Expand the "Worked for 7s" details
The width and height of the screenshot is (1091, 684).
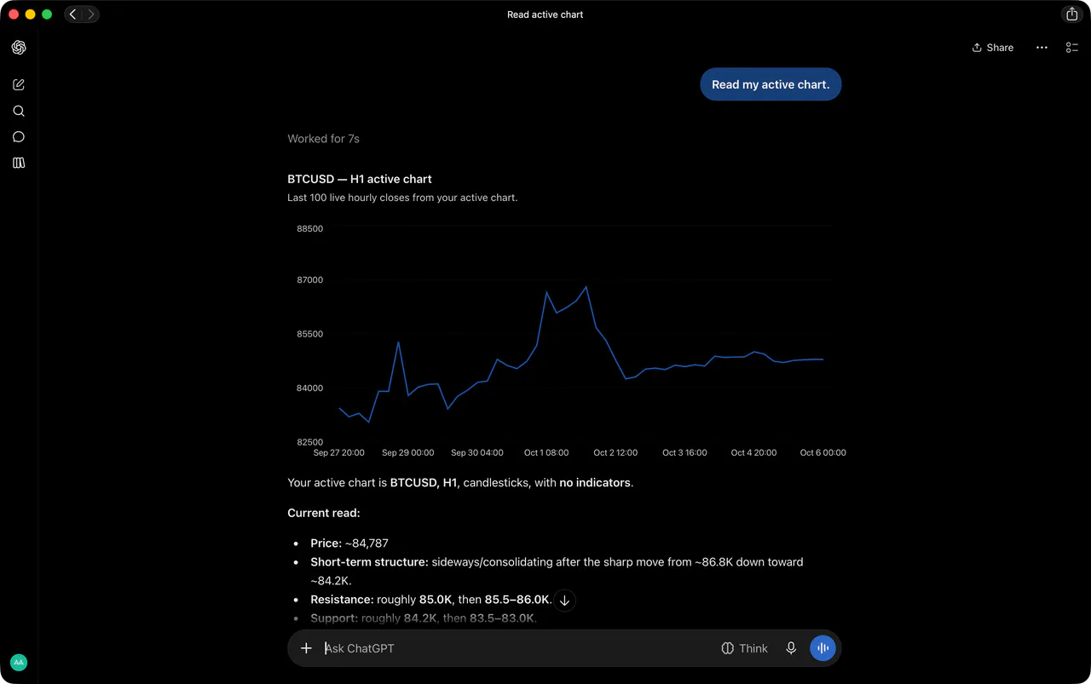[323, 139]
